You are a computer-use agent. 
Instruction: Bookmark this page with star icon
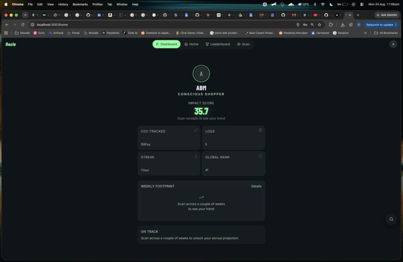click(x=319, y=25)
